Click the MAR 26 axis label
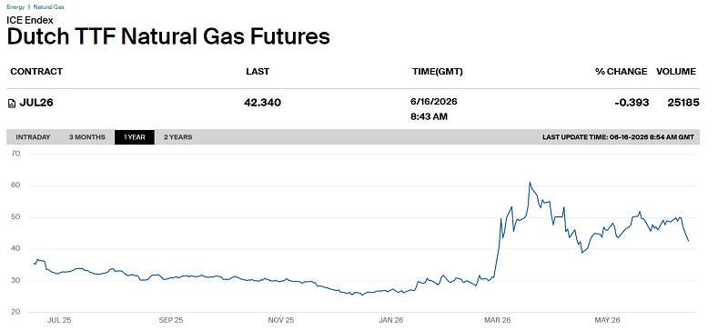 [x=497, y=320]
